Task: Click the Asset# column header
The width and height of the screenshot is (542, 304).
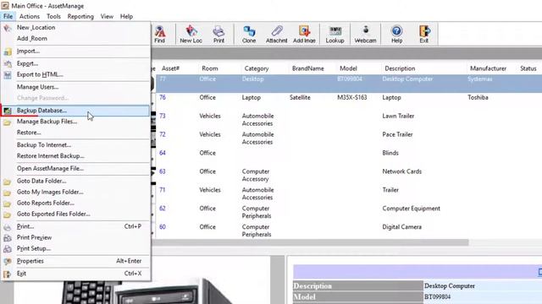Action: (x=170, y=68)
